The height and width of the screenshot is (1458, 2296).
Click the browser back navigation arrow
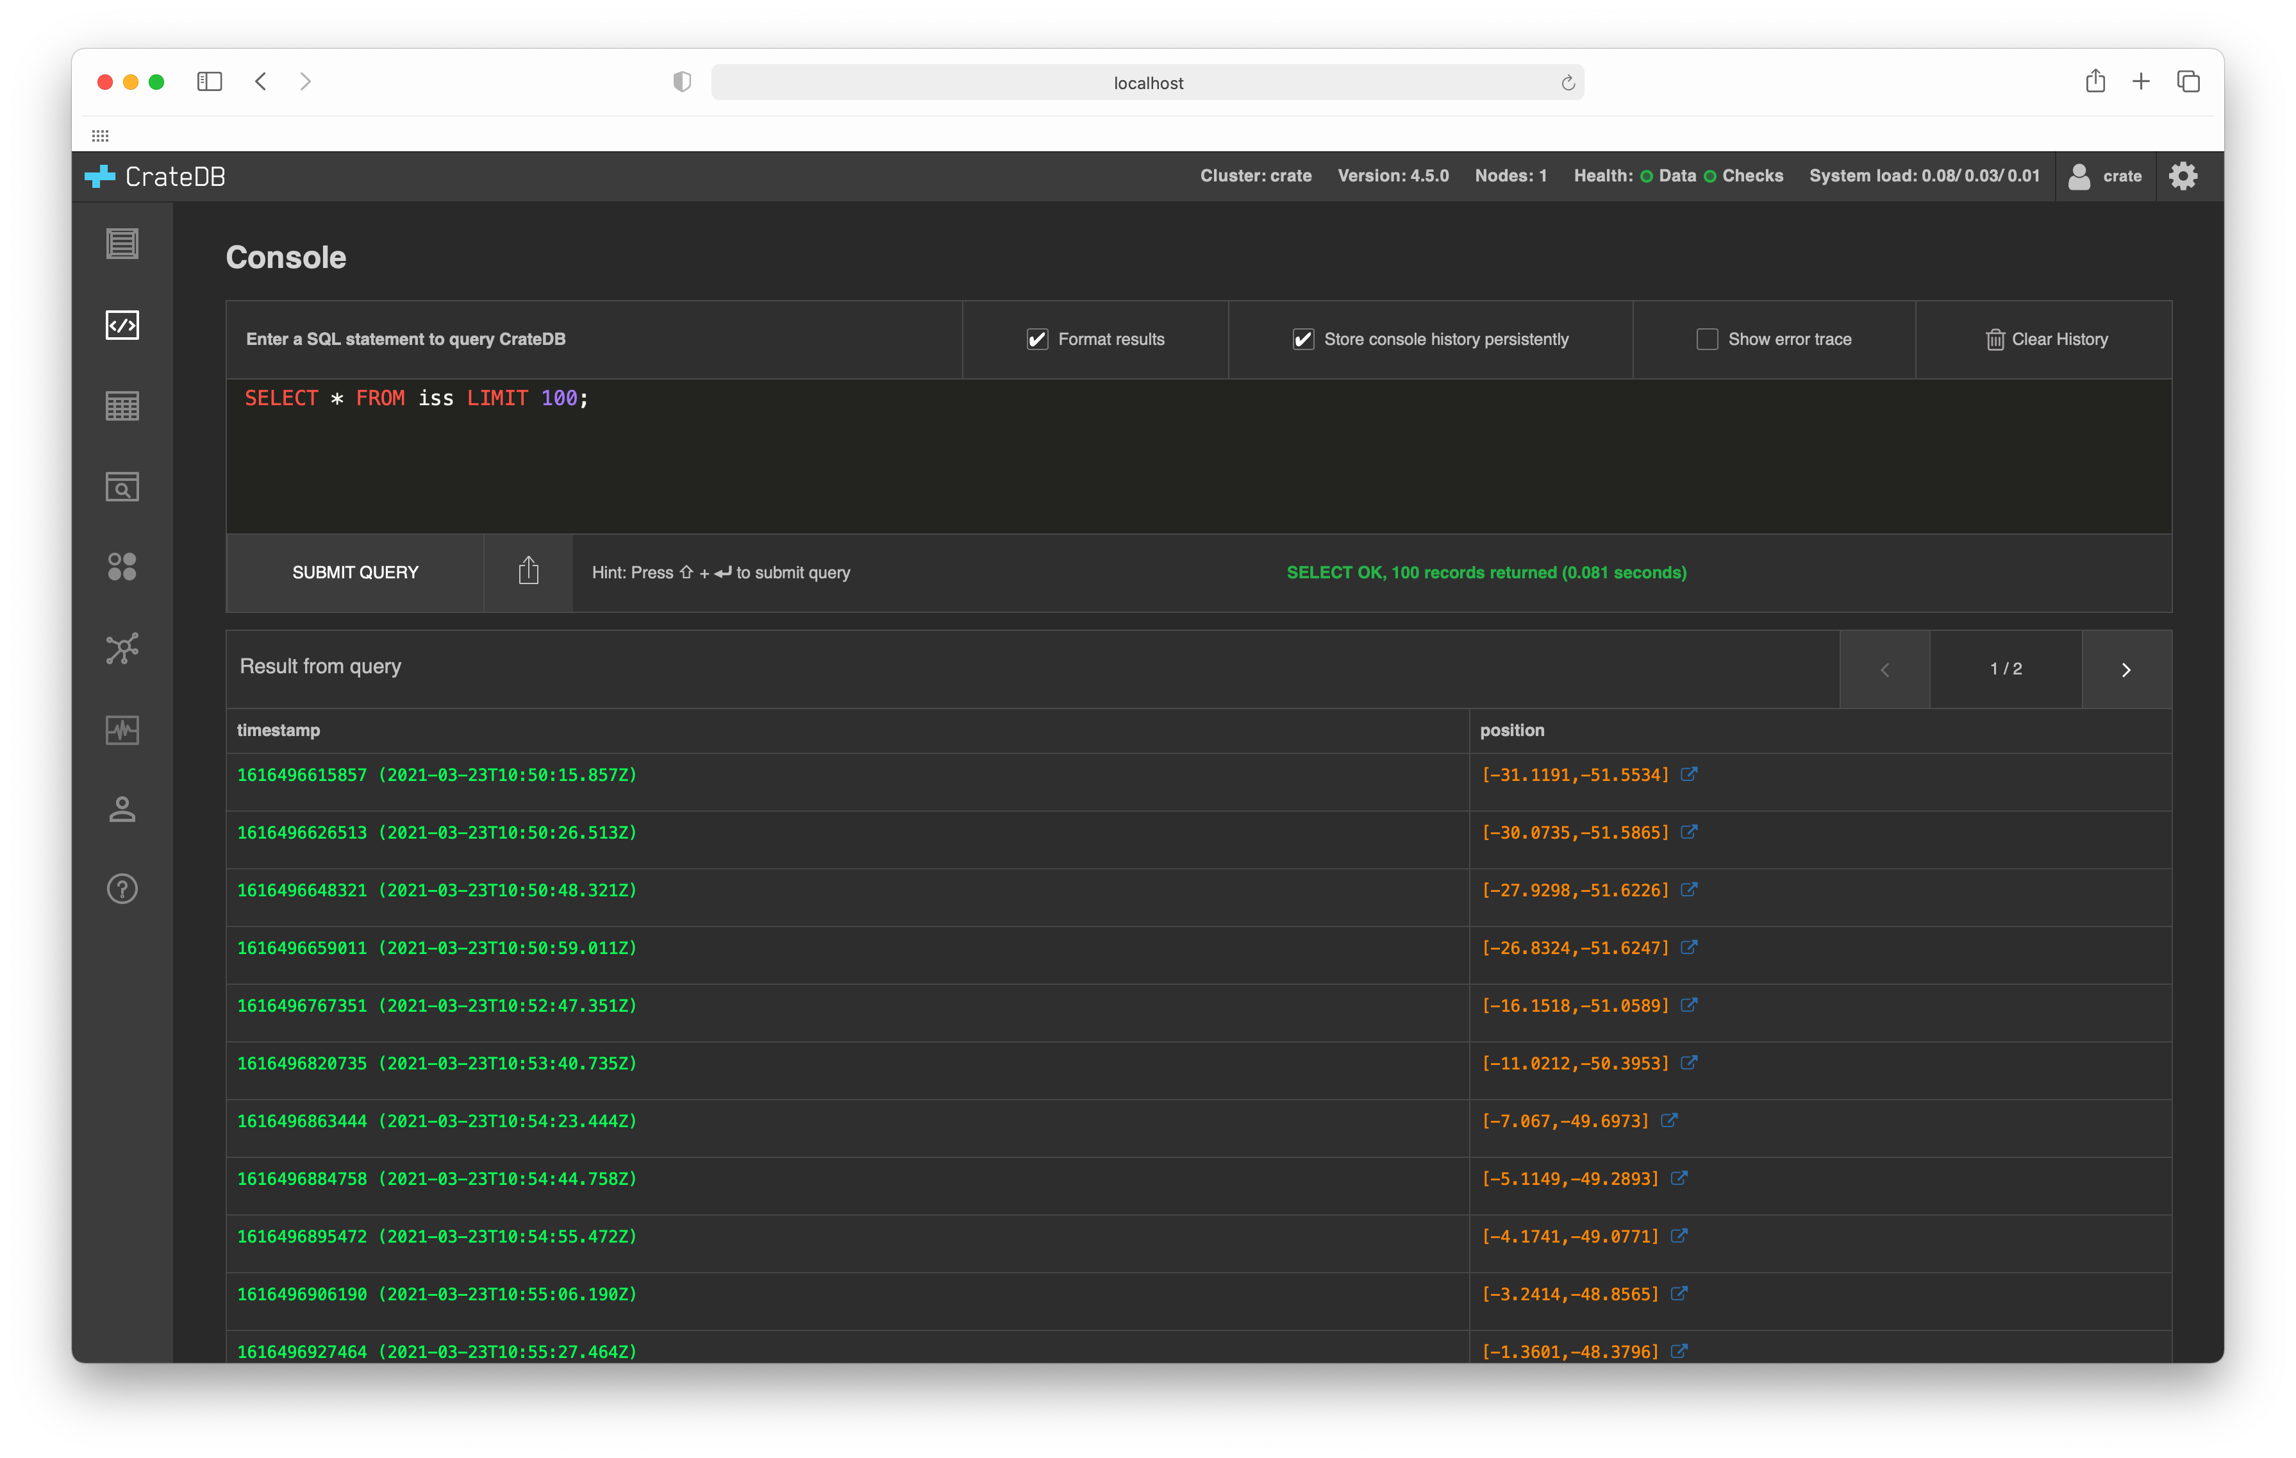point(260,81)
